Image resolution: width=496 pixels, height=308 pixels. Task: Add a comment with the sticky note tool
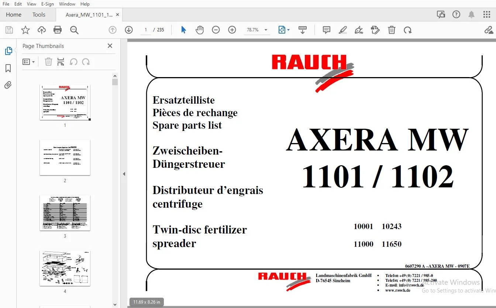tap(327, 30)
